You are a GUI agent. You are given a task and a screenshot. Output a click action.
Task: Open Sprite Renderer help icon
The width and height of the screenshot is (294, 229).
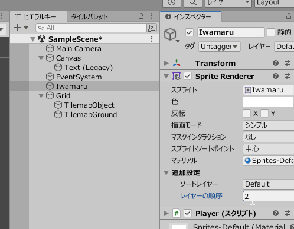click(276, 76)
